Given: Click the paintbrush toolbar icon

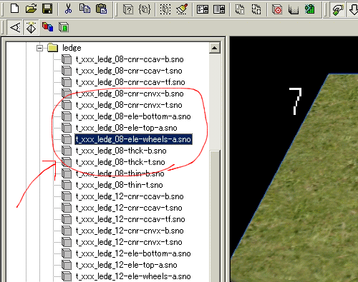Looking at the screenshot, I should pos(182,9).
